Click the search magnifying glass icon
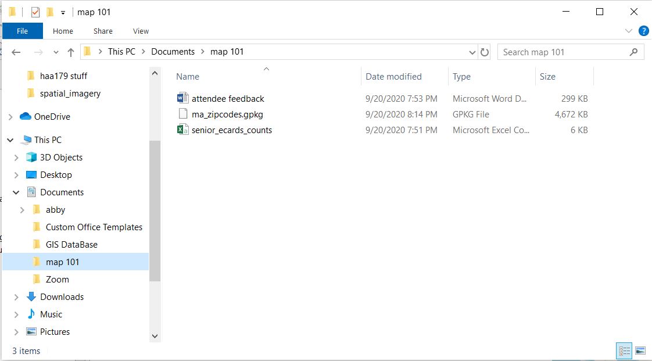Screen dimensions: 652x361 point(634,52)
